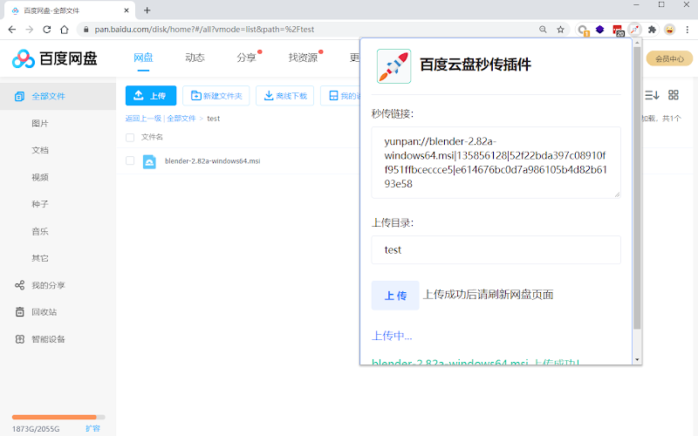Switch to the 网盘 tab

(x=143, y=58)
